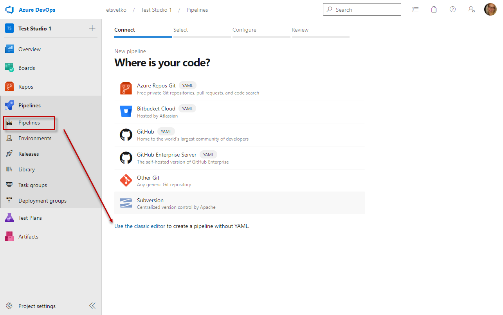Screen dimensions: 503x315
Task: Open Boards in the sidebar
Action: [x=51, y=68]
